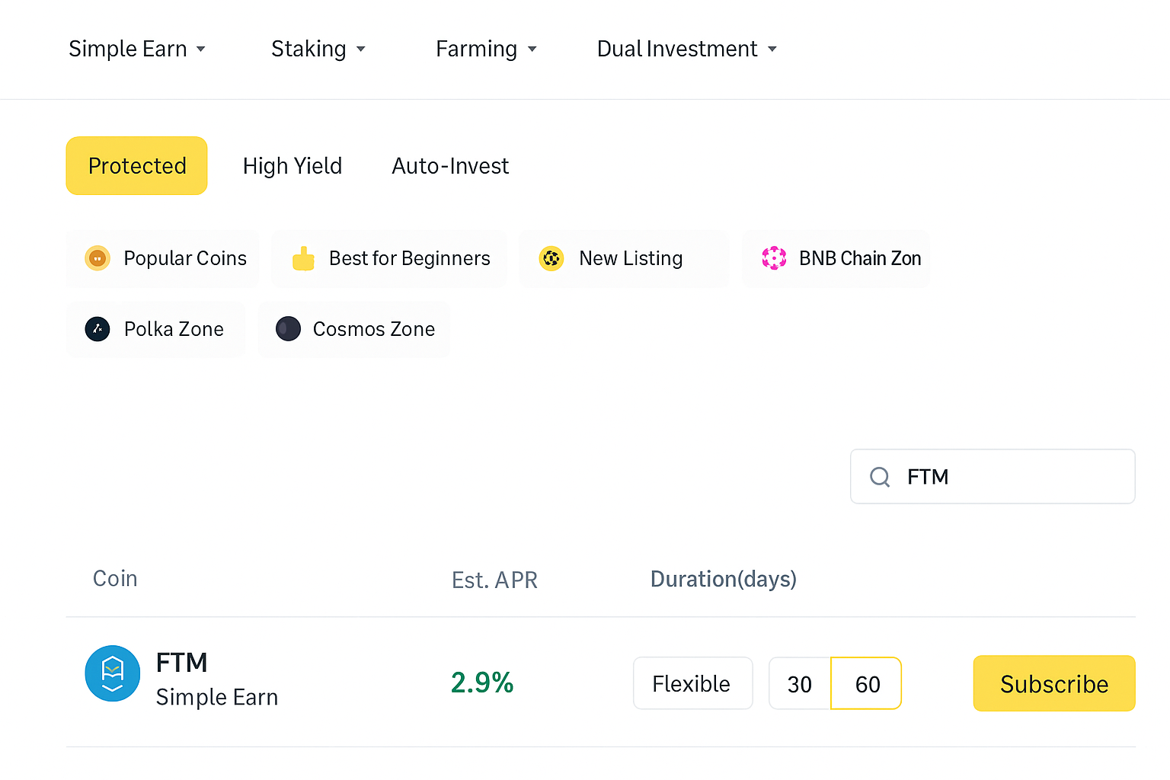Click the green 2.9% APR value
Image resolution: width=1170 pixels, height=780 pixels.
tap(481, 682)
